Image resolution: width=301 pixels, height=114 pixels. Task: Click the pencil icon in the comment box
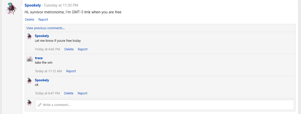(x=40, y=105)
